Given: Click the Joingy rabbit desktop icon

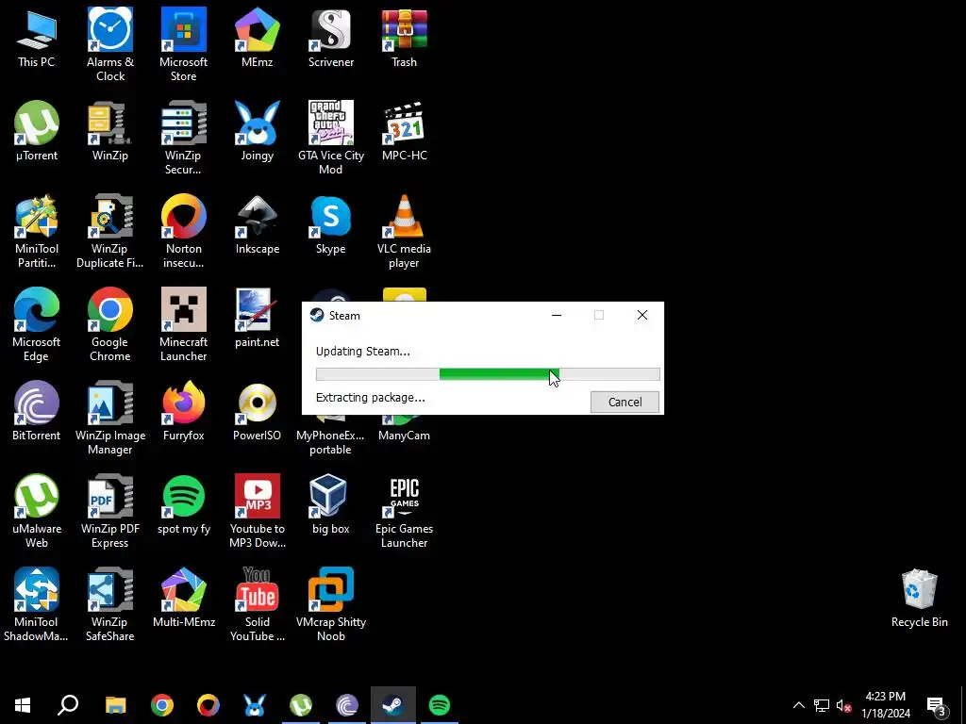Looking at the screenshot, I should tap(258, 131).
